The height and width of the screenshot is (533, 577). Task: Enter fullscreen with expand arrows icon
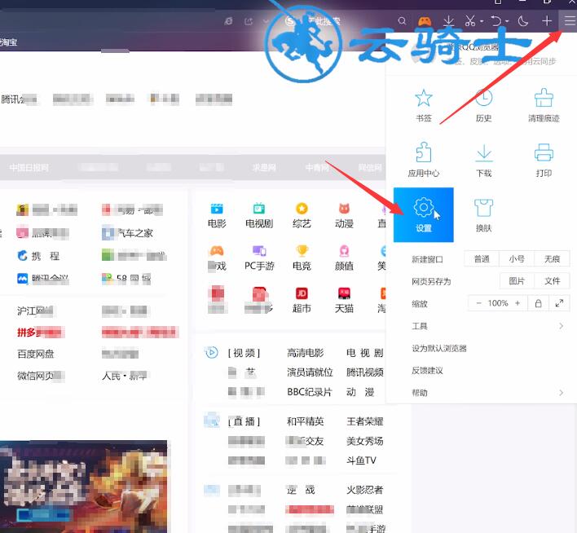[x=559, y=303]
